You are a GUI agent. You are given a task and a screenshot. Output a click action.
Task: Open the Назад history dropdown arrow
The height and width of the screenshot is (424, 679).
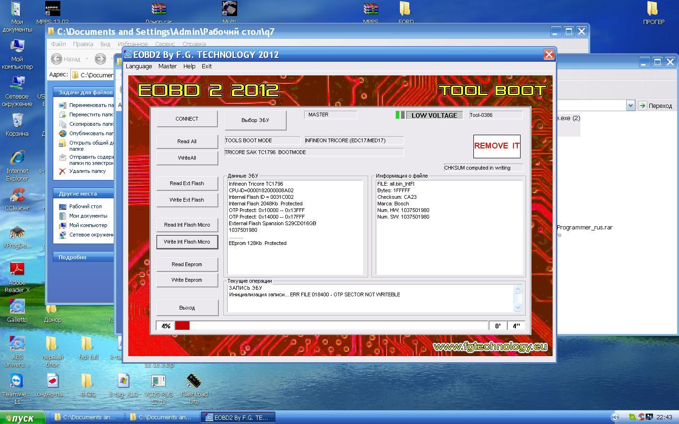tap(87, 59)
